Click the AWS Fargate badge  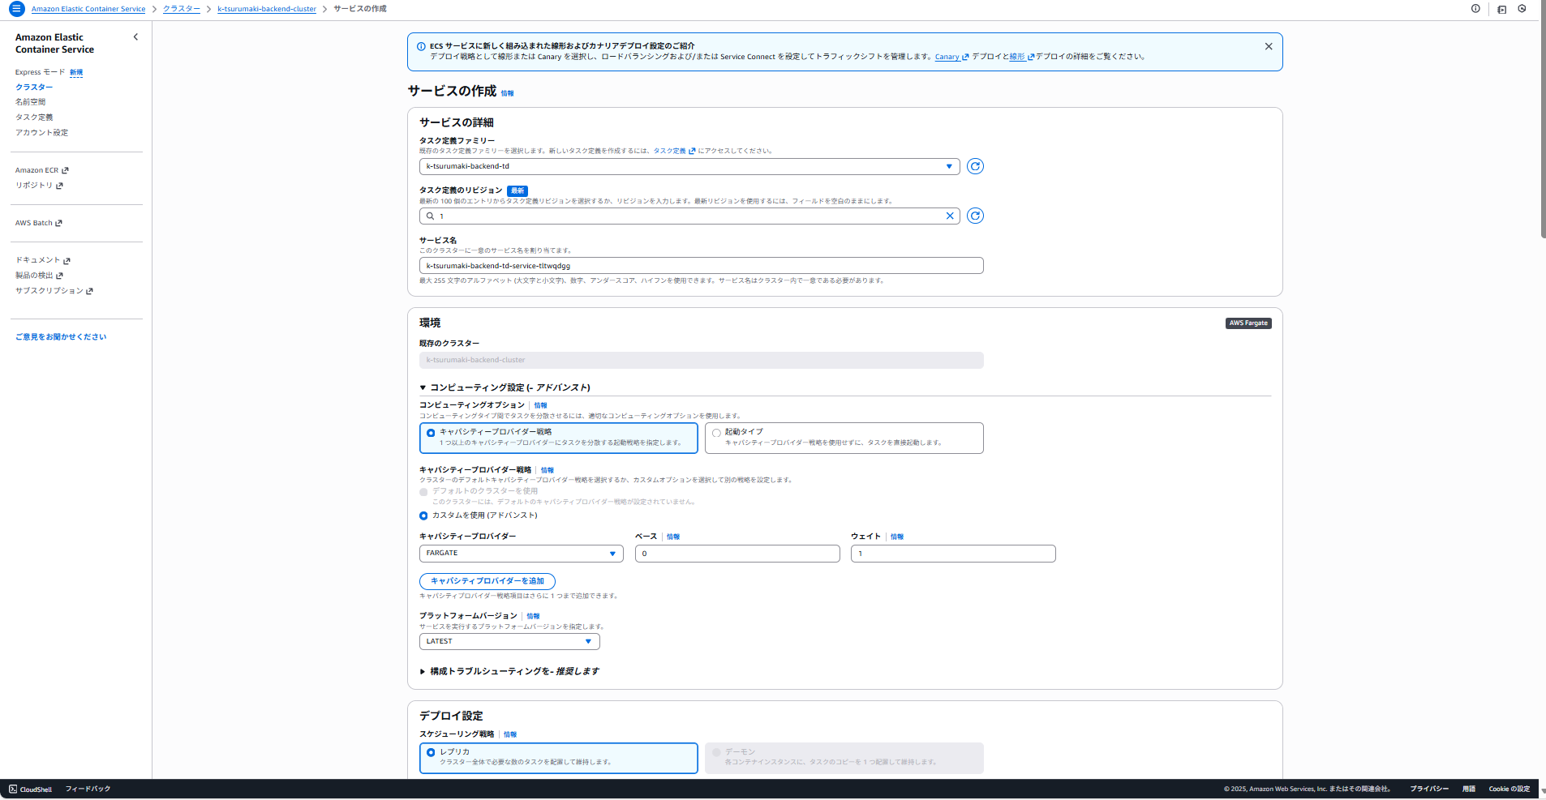click(1248, 323)
